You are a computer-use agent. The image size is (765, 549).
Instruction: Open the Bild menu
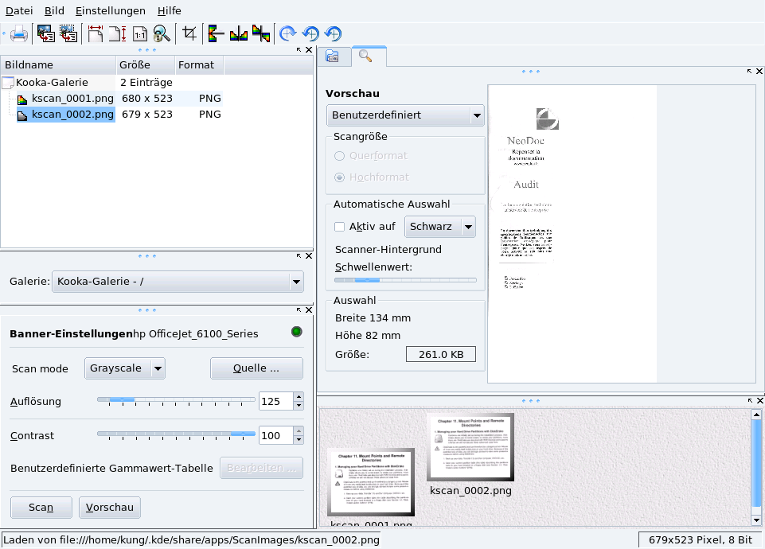pyautogui.click(x=54, y=11)
